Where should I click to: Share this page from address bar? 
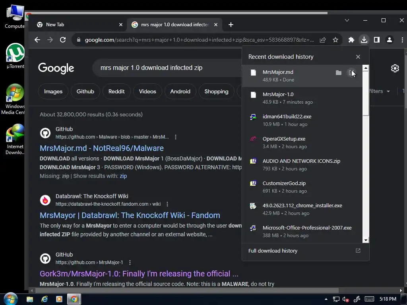point(323,40)
